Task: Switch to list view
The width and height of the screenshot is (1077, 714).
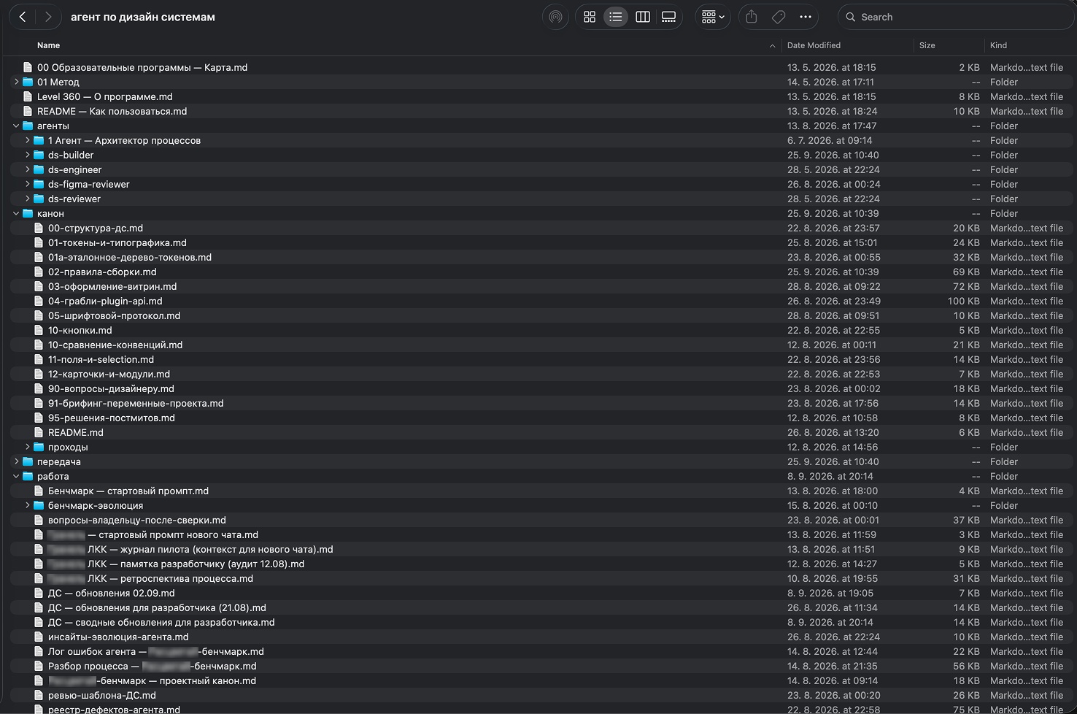Action: [x=616, y=17]
